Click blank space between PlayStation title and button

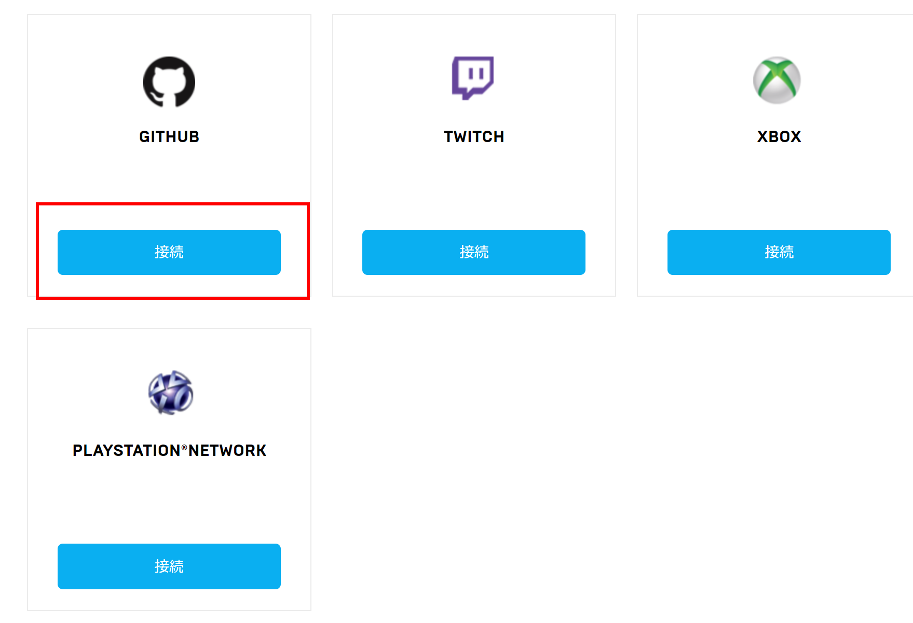coord(169,501)
